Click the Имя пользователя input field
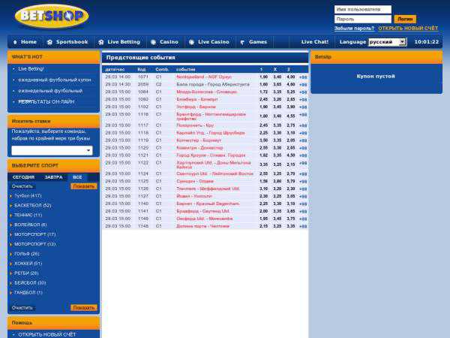 pos(362,9)
